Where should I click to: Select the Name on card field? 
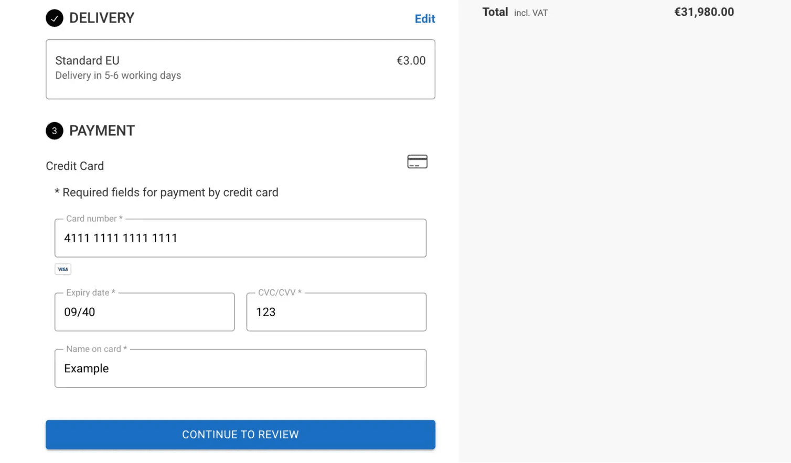click(240, 368)
